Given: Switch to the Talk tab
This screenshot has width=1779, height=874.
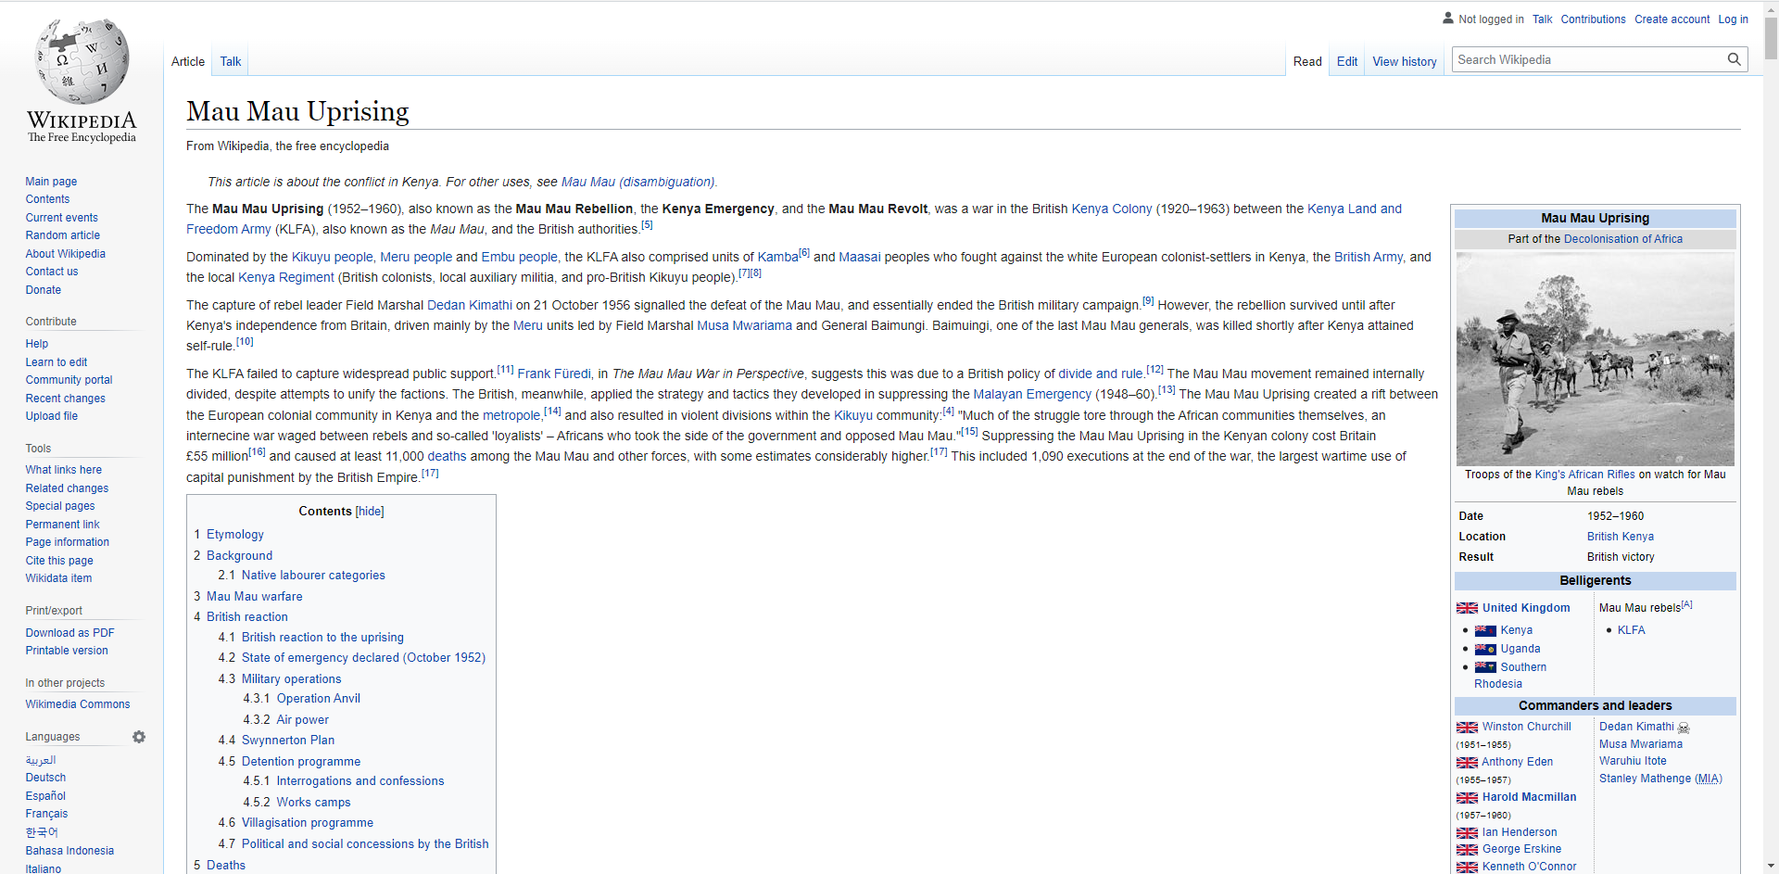Looking at the screenshot, I should pyautogui.click(x=231, y=61).
